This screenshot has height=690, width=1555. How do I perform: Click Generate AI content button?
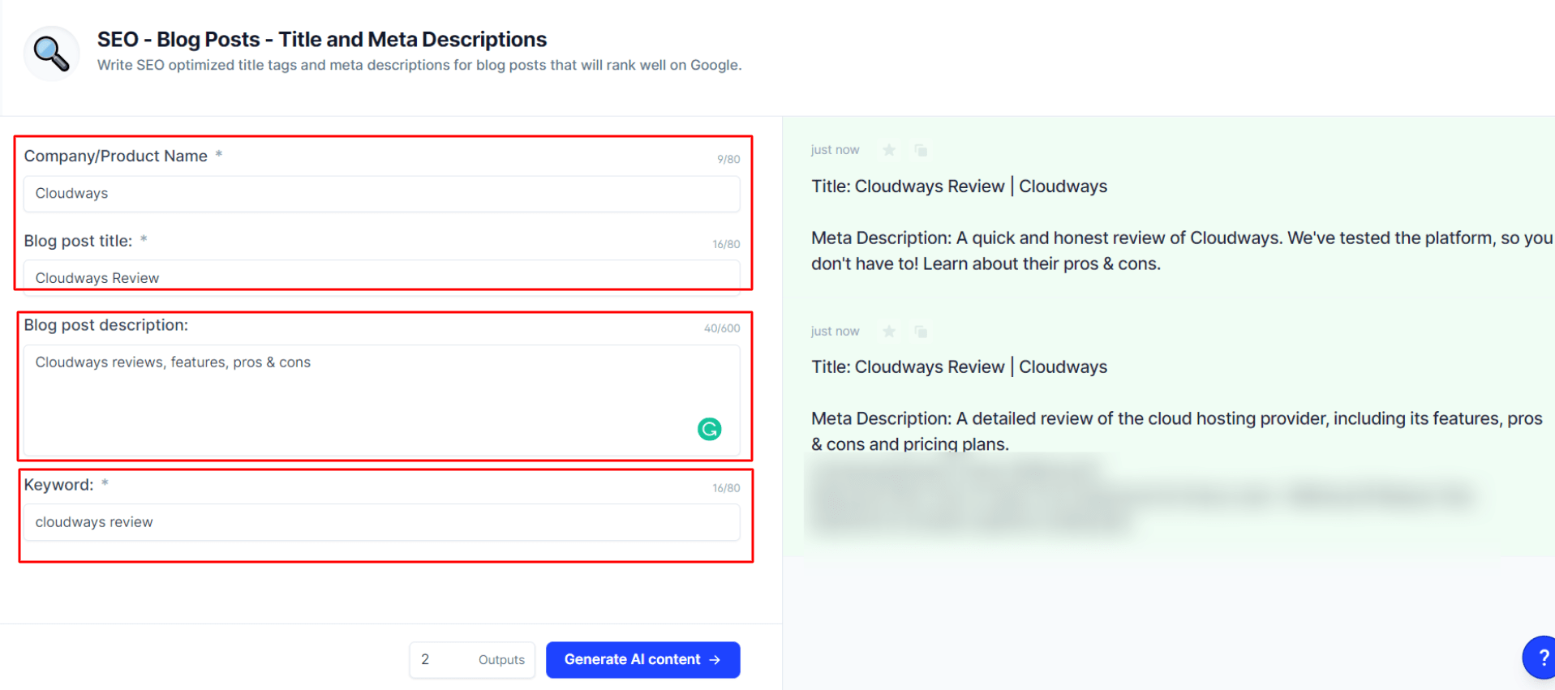[x=642, y=660]
